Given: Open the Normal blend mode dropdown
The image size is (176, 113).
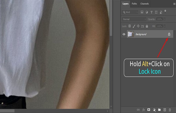Looking at the screenshot, I should [134, 19].
